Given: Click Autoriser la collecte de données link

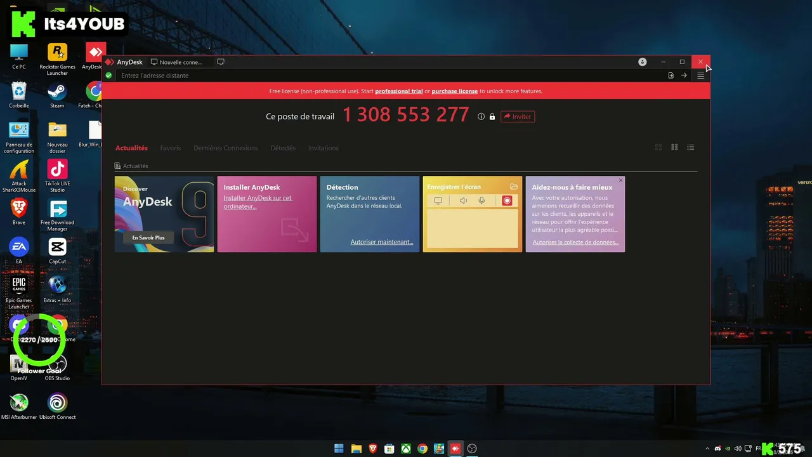Looking at the screenshot, I should (x=576, y=242).
